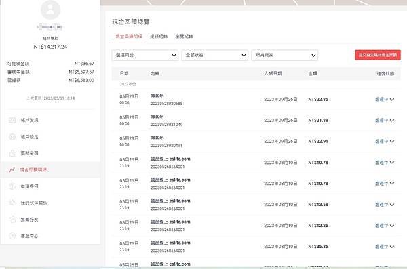Click the status column header

pyautogui.click(x=385, y=73)
